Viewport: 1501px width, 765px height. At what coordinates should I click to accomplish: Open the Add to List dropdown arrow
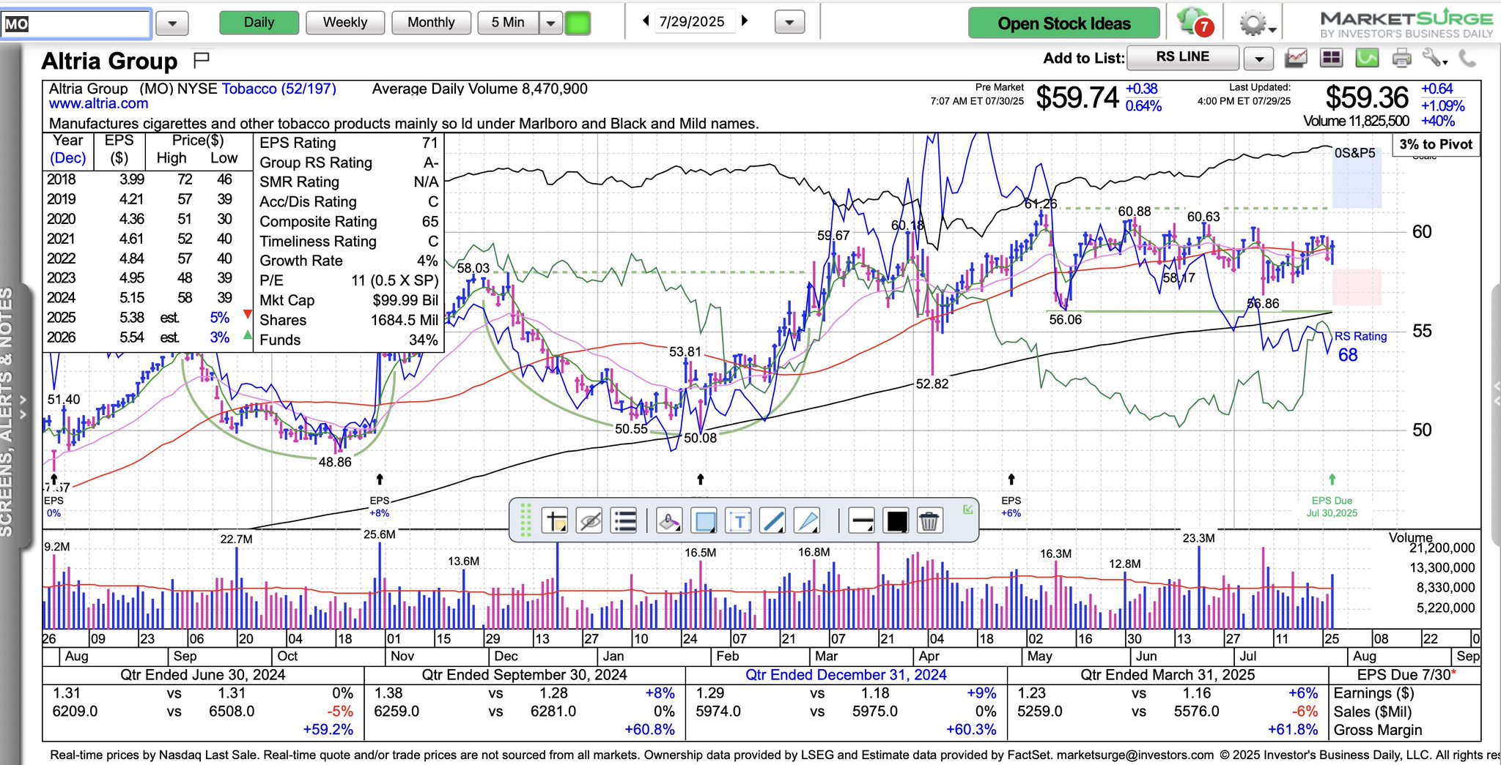tap(1258, 58)
